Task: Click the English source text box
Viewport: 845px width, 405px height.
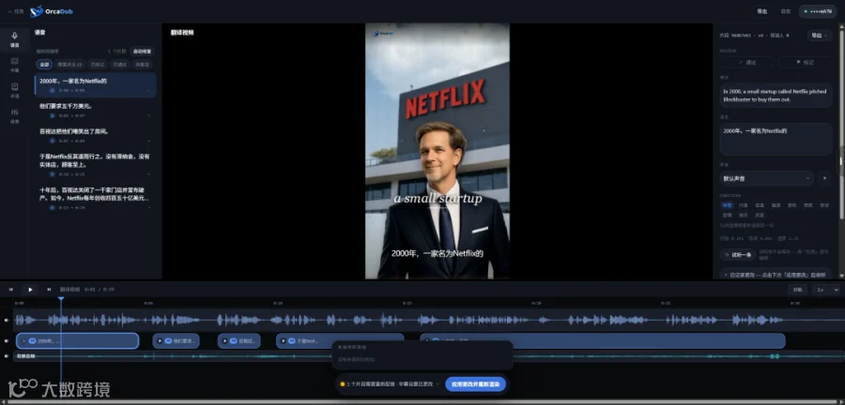Action: click(x=776, y=96)
